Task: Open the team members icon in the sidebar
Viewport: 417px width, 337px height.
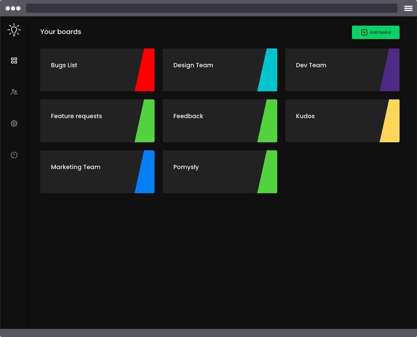Action: [14, 92]
